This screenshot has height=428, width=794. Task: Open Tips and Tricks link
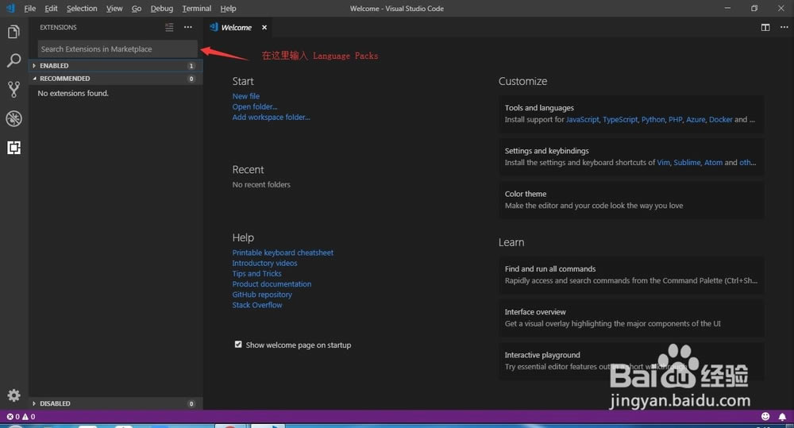click(256, 273)
